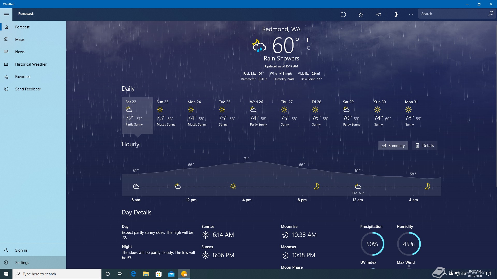Switch temperature unit to Celsius
This screenshot has height=279, width=497.
point(308,48)
